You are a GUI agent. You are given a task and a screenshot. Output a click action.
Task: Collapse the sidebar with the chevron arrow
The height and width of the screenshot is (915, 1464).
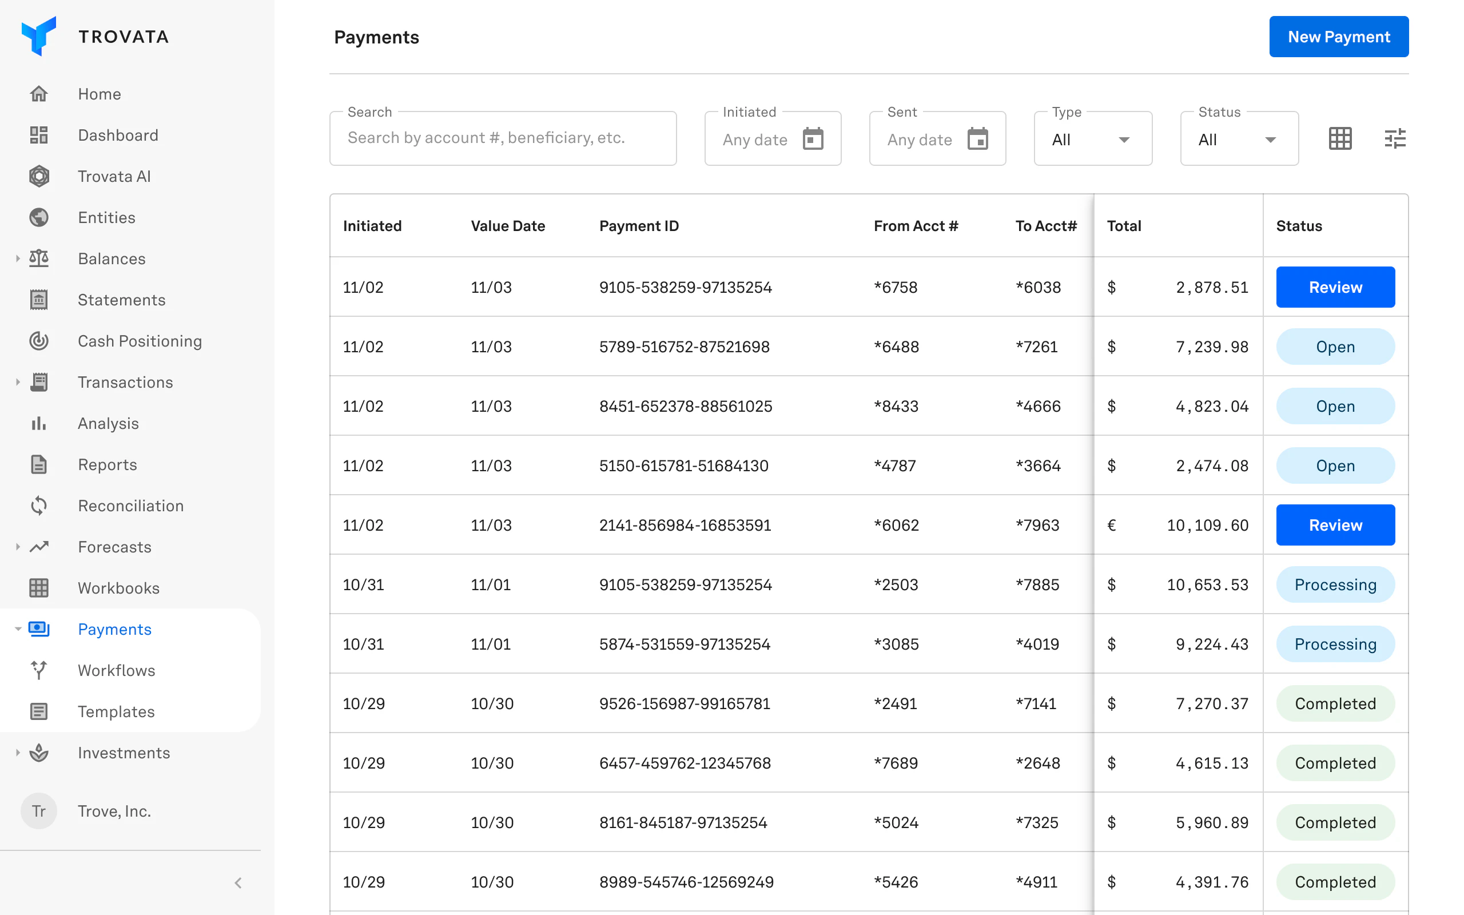[238, 882]
